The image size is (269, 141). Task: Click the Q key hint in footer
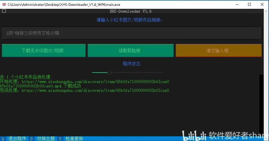3,139
